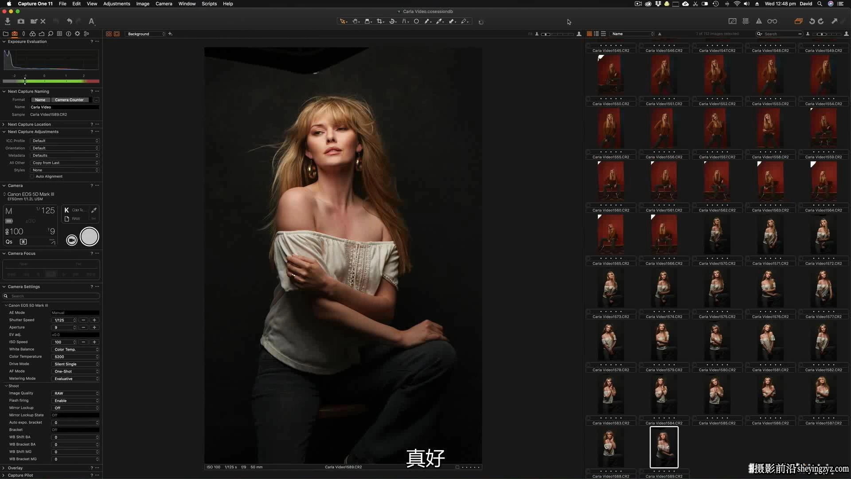Viewport: 851px width, 479px height.
Task: Click the Delete (X) toolbar icon
Action: (x=43, y=21)
